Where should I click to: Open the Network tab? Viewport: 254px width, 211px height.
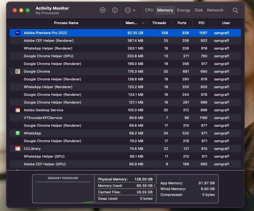(215, 10)
